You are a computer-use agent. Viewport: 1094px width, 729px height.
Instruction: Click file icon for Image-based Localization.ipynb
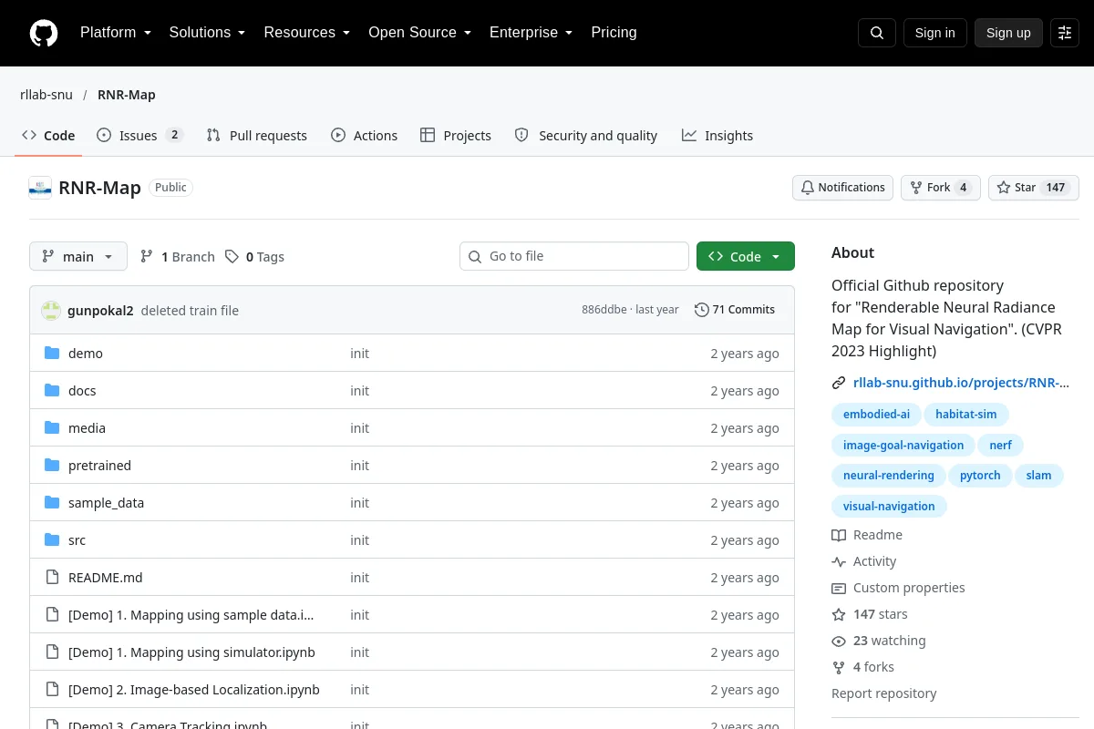tap(52, 690)
